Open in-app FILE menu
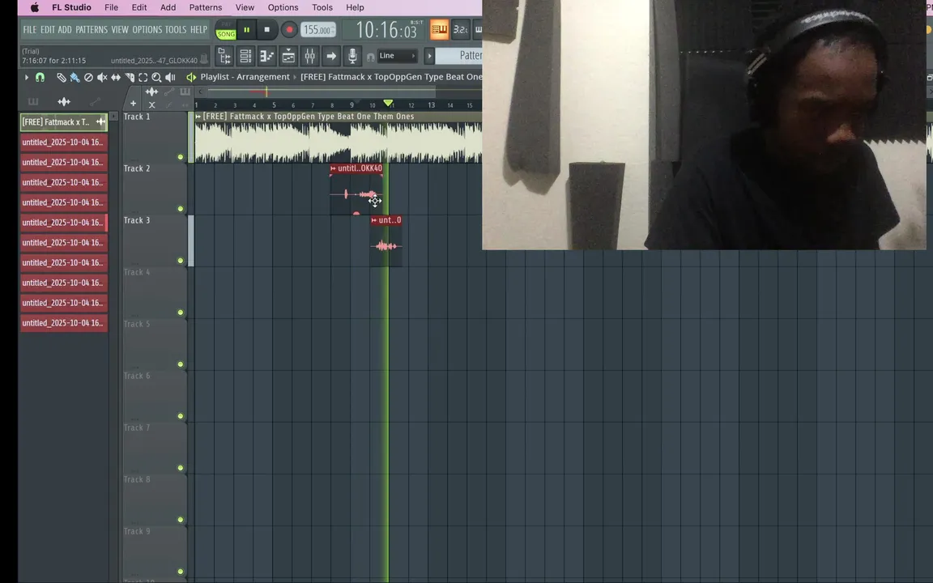Viewport: 933px width, 583px height. (30, 30)
